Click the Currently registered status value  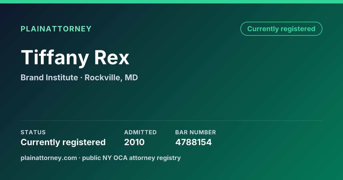click(x=63, y=142)
